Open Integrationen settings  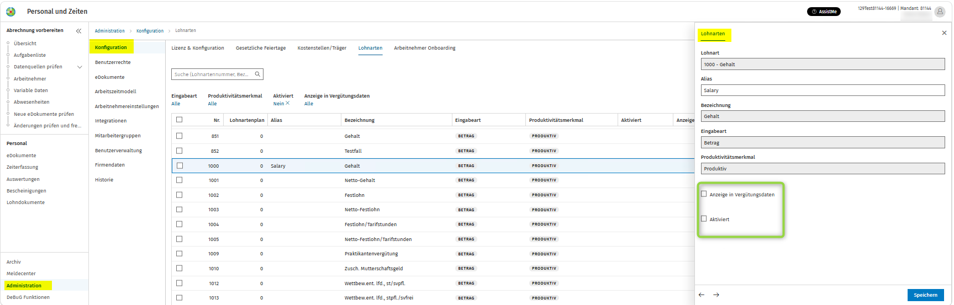click(110, 121)
